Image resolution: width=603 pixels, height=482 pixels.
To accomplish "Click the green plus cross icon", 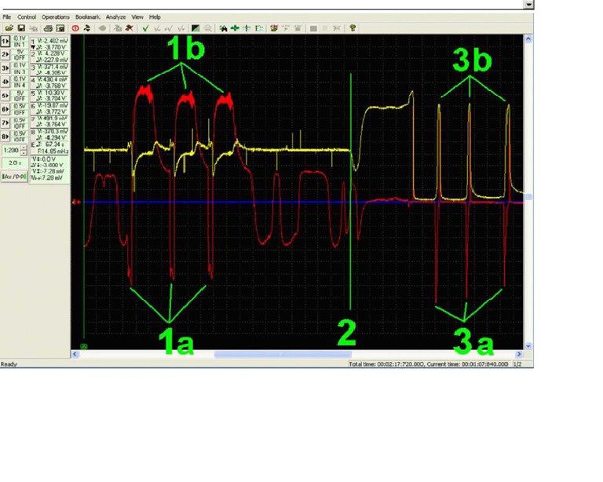I will click(235, 28).
